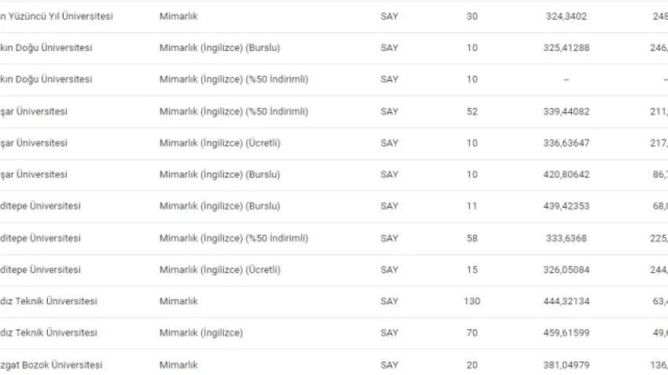
Task: Select şar Üniversitesi %50 İndirimli program cell
Action: tap(234, 111)
